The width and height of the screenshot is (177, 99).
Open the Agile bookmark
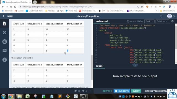[60, 11]
